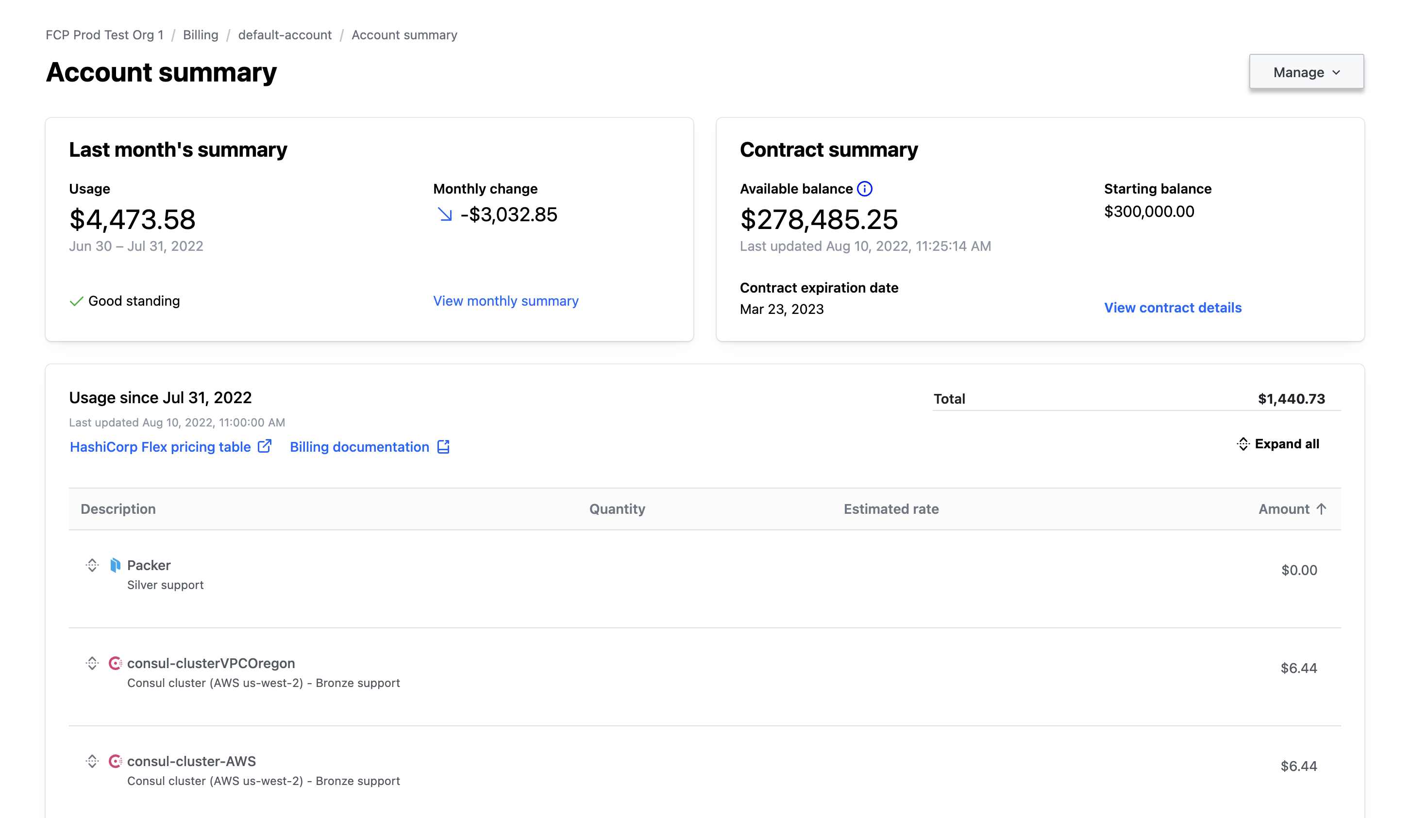
Task: Expand the consul-cluster-AWS row
Action: point(92,761)
